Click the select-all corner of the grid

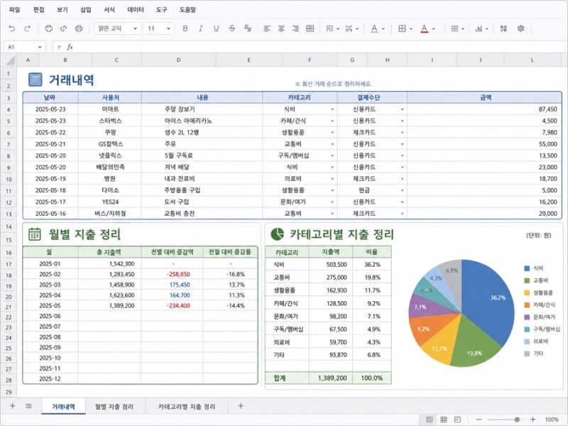coord(10,60)
